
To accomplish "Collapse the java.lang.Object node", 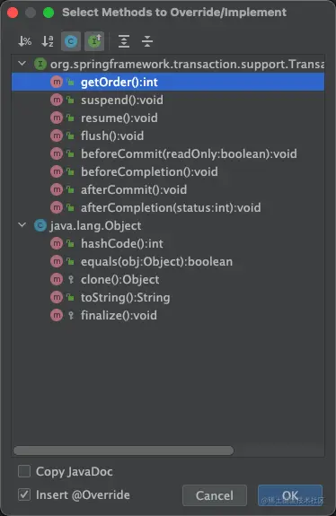I will (22, 225).
